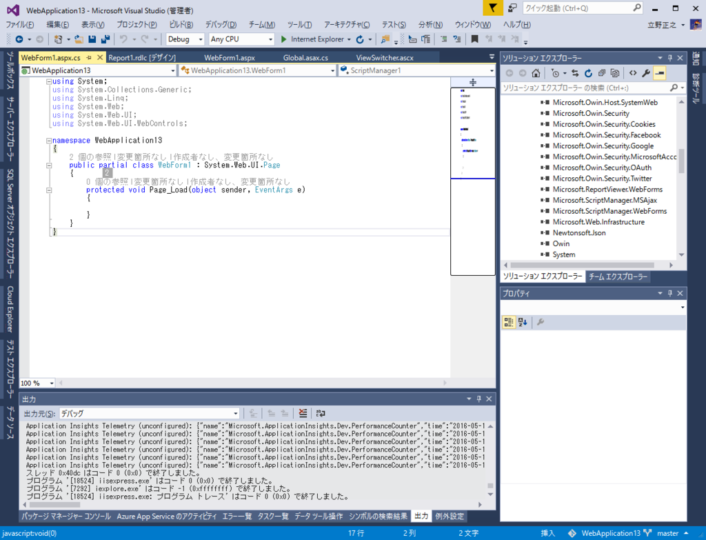The width and height of the screenshot is (706, 540).
Task: Open the Debug configuration dropdown
Action: click(x=185, y=39)
